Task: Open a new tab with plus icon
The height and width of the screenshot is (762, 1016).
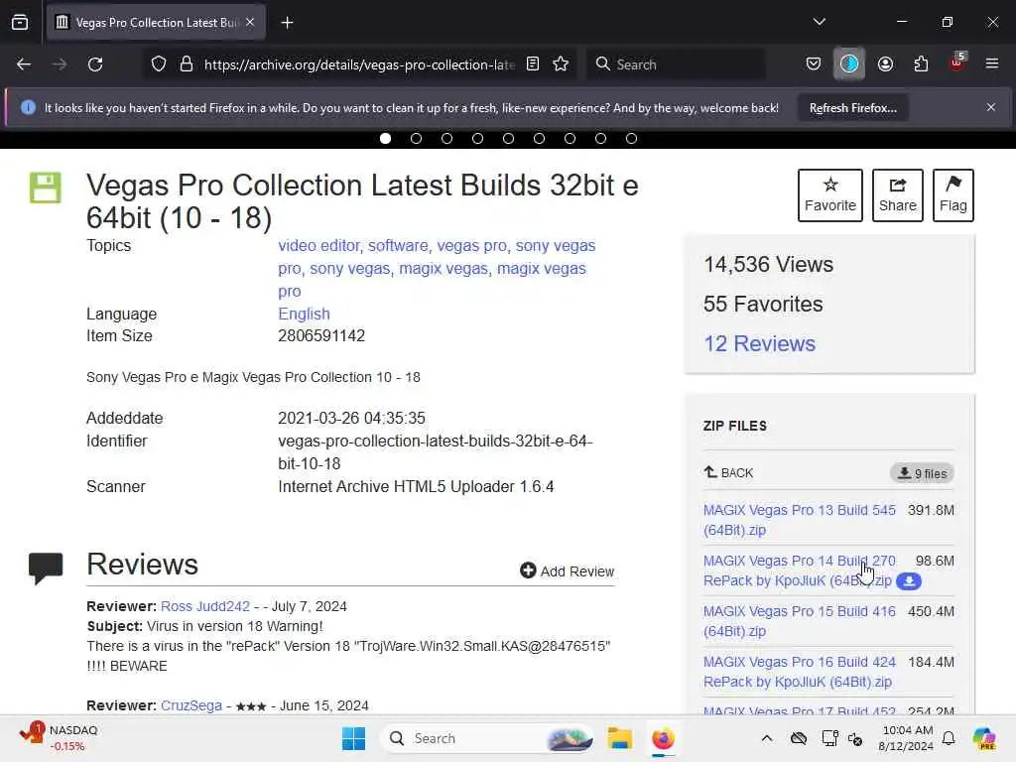Action: click(x=287, y=23)
